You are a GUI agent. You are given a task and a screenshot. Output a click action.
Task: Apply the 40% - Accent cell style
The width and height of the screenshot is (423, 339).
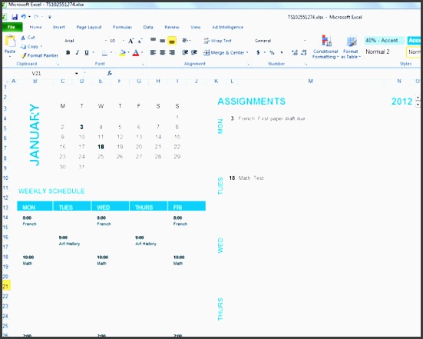(384, 41)
